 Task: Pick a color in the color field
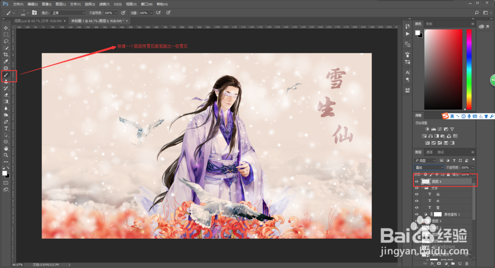point(443,69)
